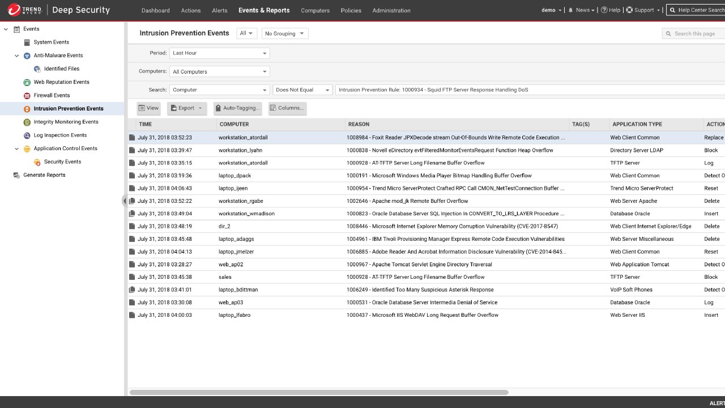
Task: Click the Events root tree icon
Action: (16, 29)
